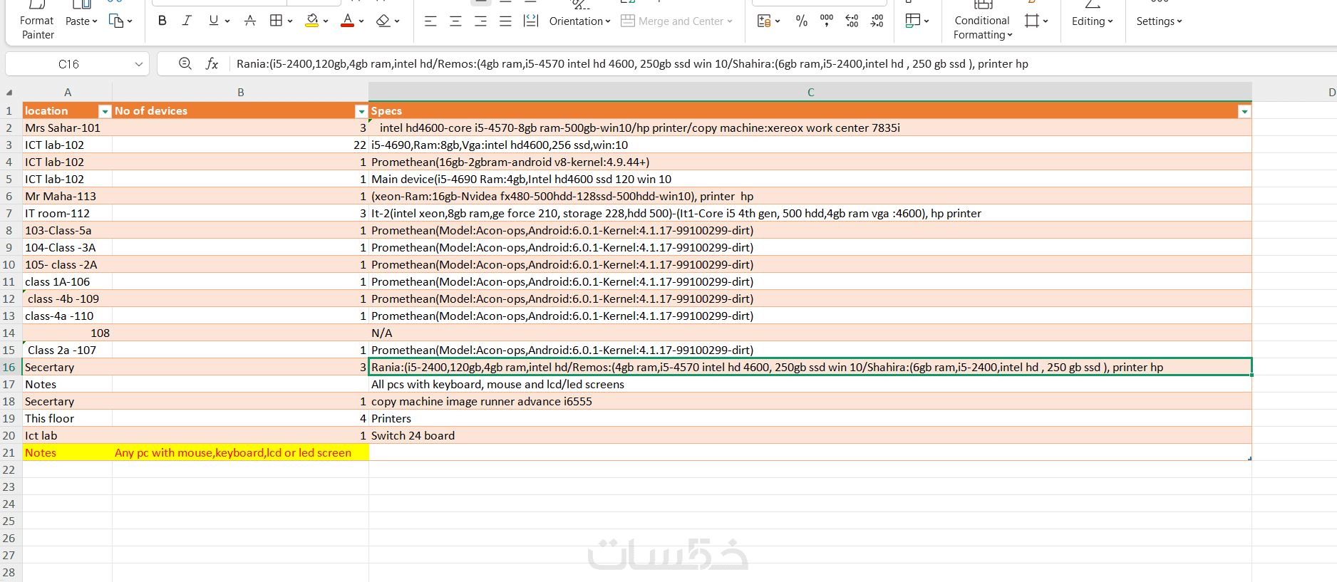Select the cell 'IT room-112'
Viewport: 1337px width, 582px height.
[x=68, y=214]
